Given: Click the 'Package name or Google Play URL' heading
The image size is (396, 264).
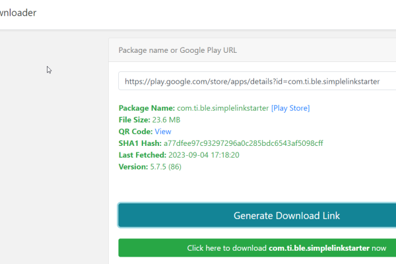Looking at the screenshot, I should tap(177, 49).
